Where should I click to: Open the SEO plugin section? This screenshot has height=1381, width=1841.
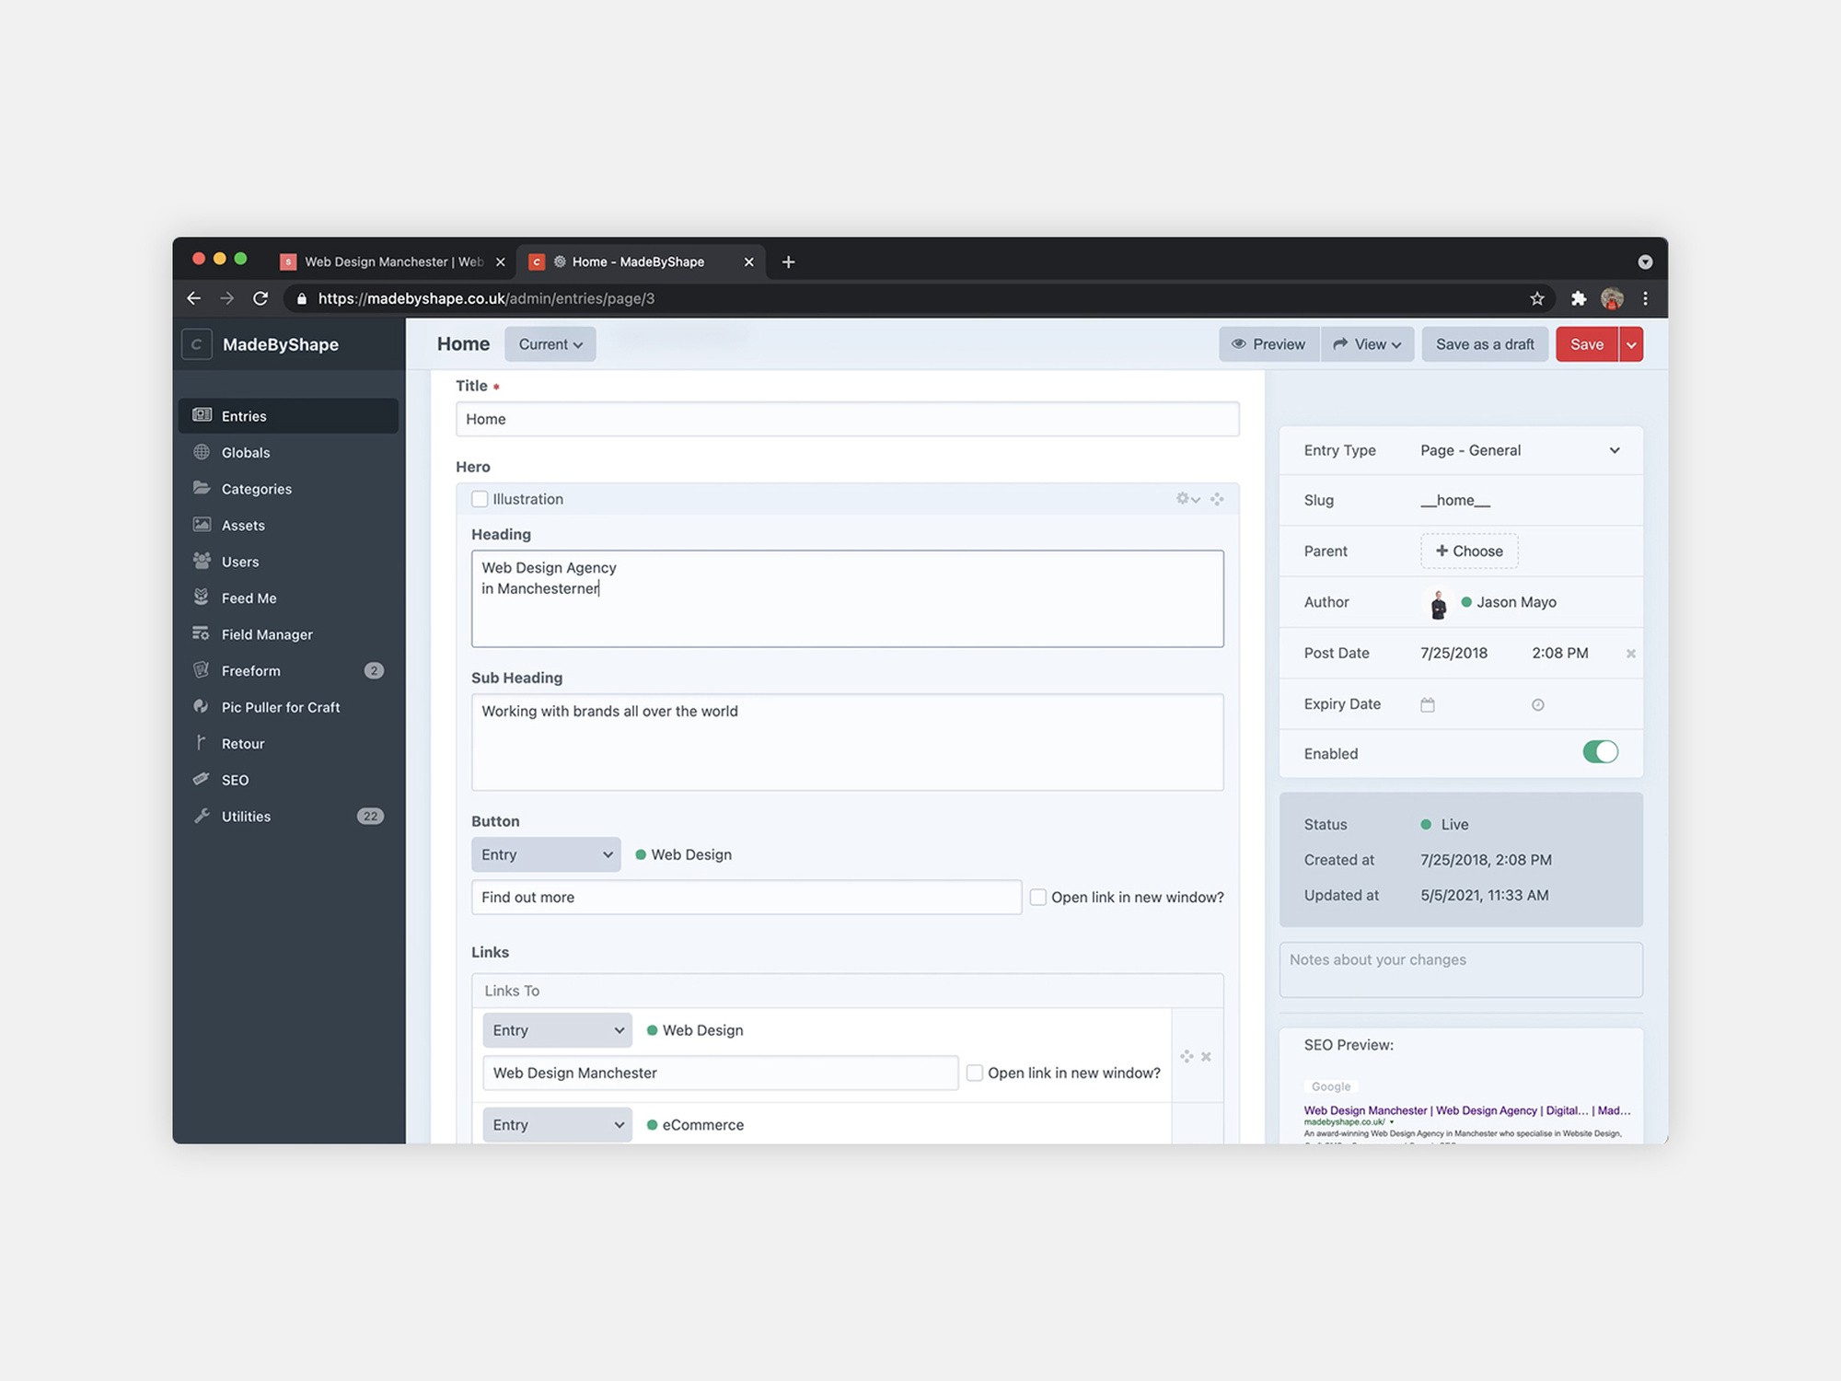tap(235, 779)
